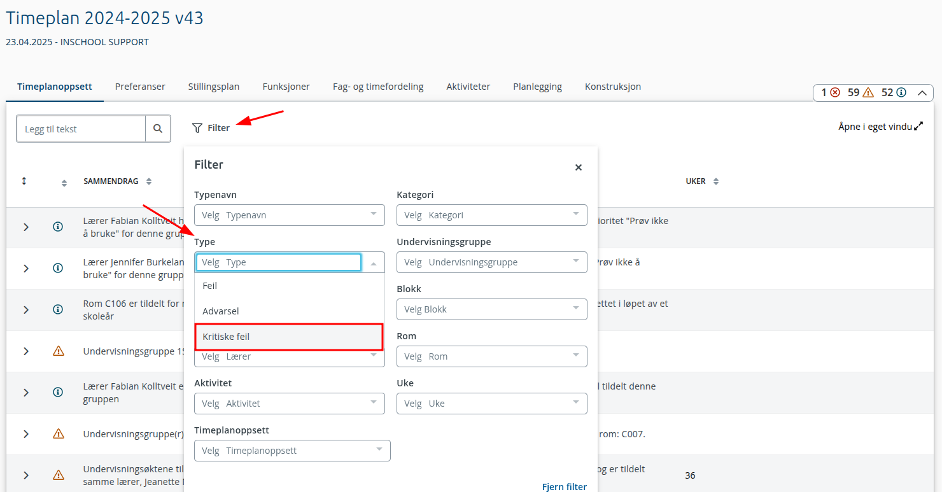Click the warning count triangle icon
The width and height of the screenshot is (942, 492).
869,92
